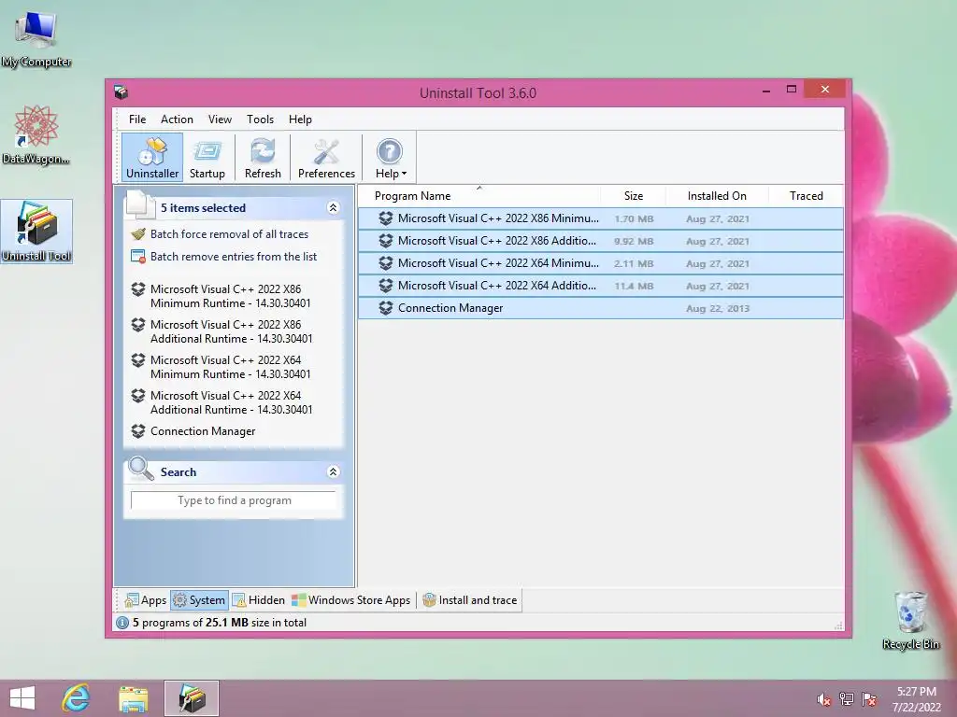Screen dimensions: 957x717
Task: Open File Explorer from the taskbar
Action: pos(133,698)
